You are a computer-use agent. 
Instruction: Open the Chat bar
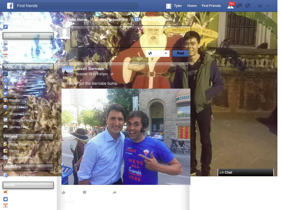246,173
